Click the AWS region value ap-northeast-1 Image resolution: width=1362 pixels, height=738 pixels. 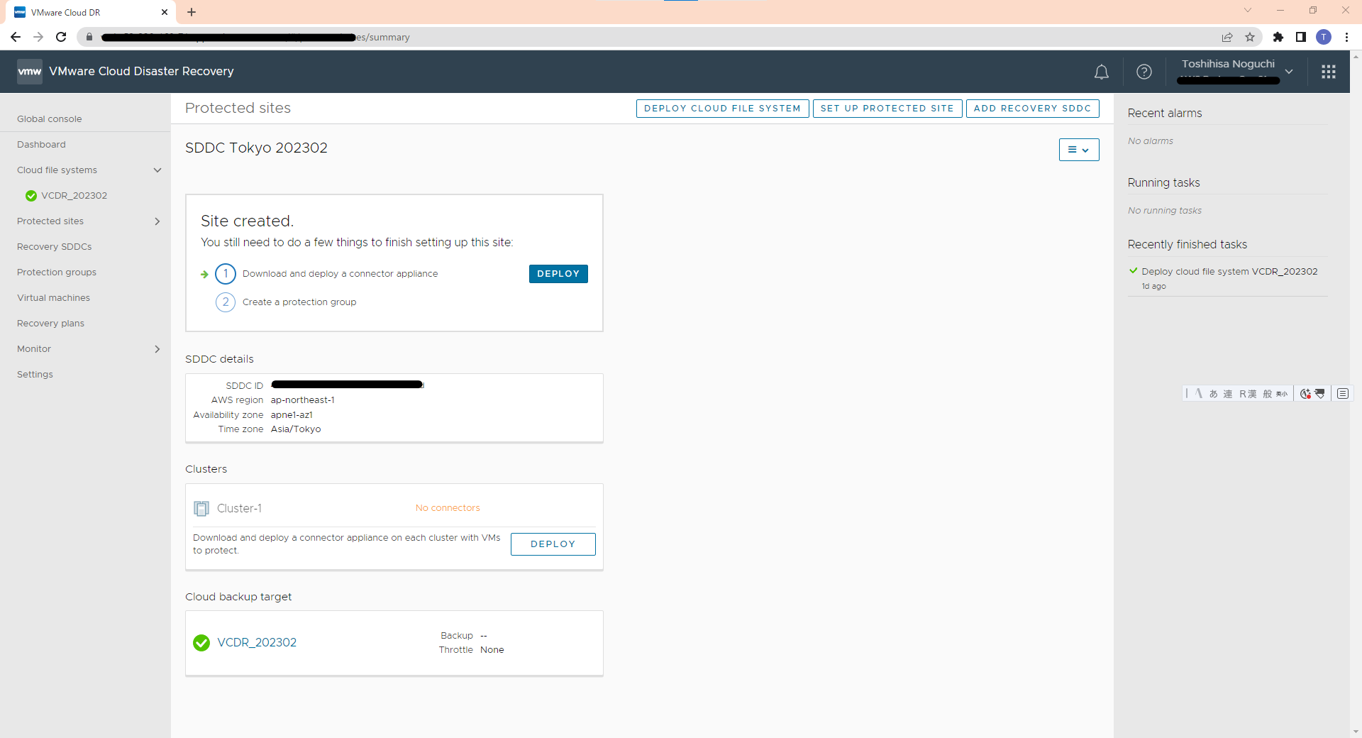point(303,400)
